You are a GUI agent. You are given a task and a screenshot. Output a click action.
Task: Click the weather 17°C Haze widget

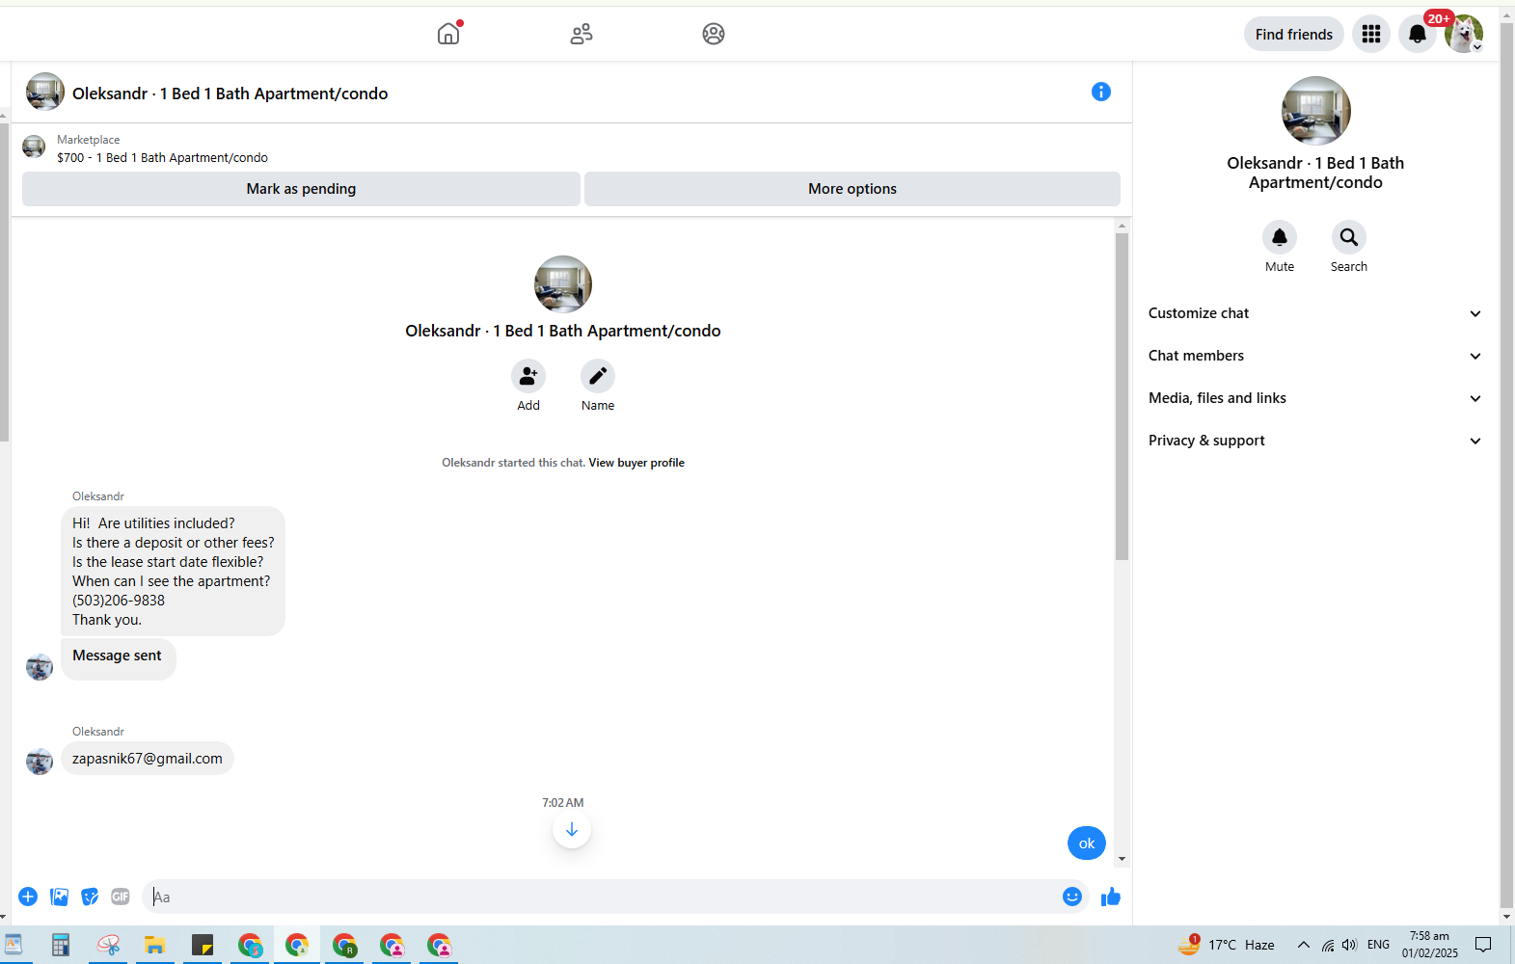click(x=1226, y=945)
